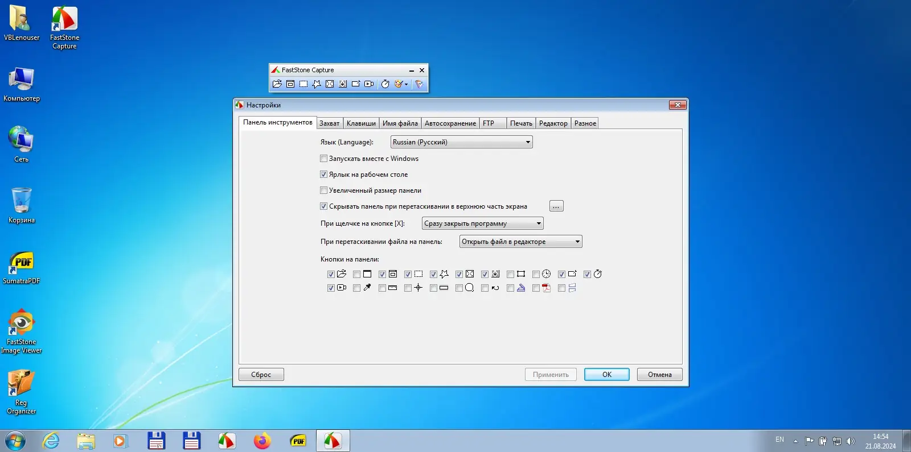The image size is (911, 452).
Task: Open the Печать tab
Action: click(x=521, y=123)
